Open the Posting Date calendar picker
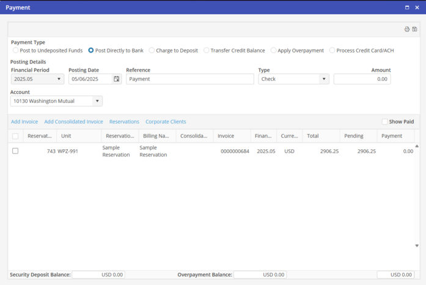The width and height of the screenshot is (426, 285). 117,79
